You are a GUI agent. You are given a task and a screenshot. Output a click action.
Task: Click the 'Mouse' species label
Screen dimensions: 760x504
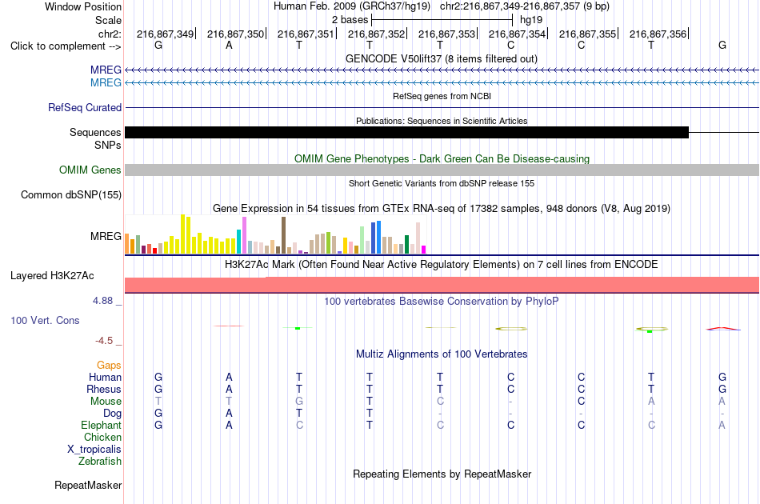[106, 402]
